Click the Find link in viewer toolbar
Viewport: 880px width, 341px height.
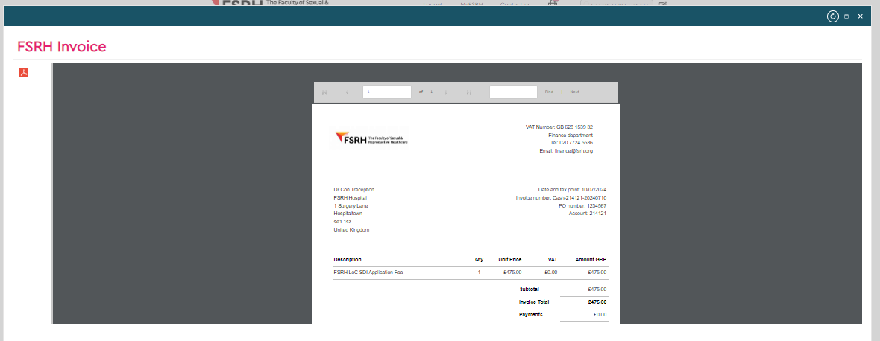tap(549, 92)
